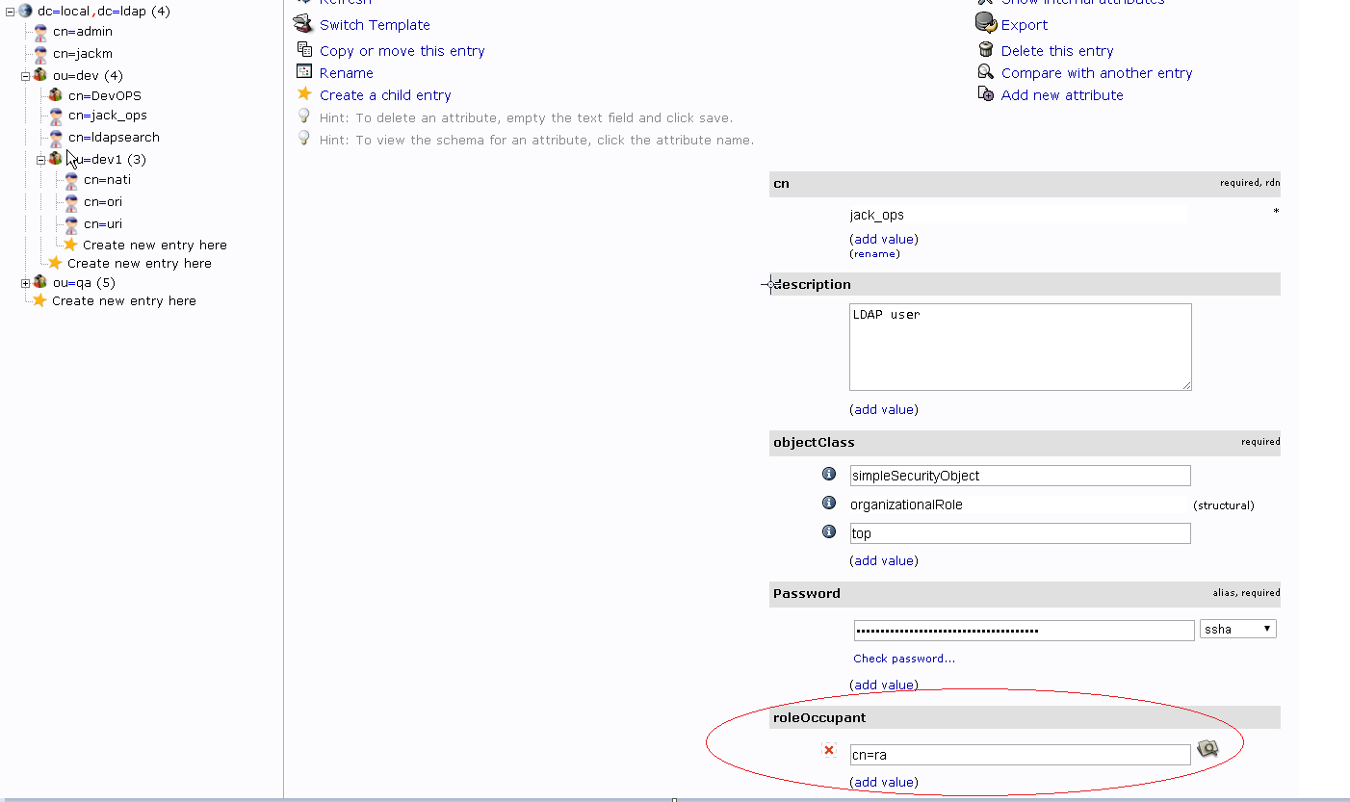The width and height of the screenshot is (1350, 802).
Task: Focus the top objectClass input field
Action: [1020, 533]
